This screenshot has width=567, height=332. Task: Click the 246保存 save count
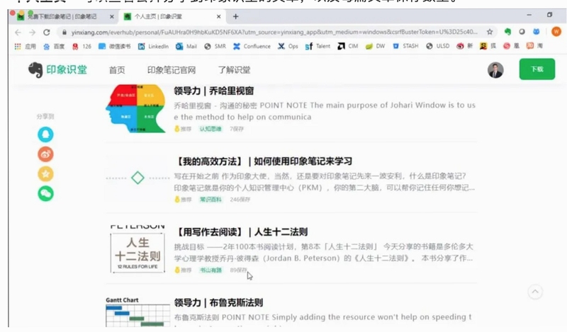240,200
